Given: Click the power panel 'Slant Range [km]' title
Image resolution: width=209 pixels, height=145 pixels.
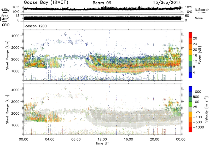Looking at the screenshot, I should coord(7,55).
